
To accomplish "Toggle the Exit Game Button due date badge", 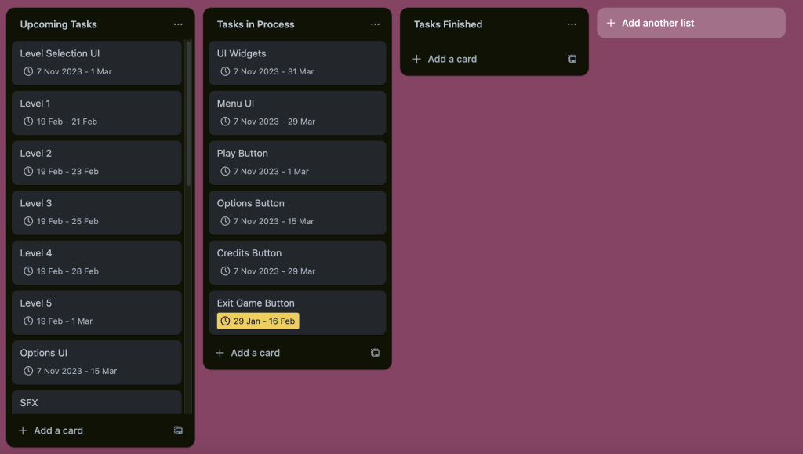I will [258, 321].
